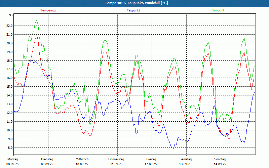
Task: Click the Donnerstag day label
Action: click(x=116, y=159)
